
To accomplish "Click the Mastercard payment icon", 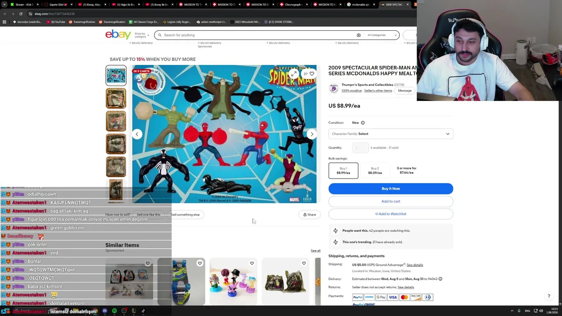I will pyautogui.click(x=404, y=297).
